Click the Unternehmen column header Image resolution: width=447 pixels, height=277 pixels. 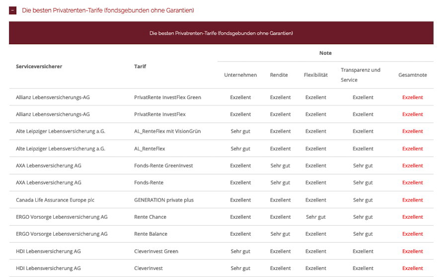point(240,75)
